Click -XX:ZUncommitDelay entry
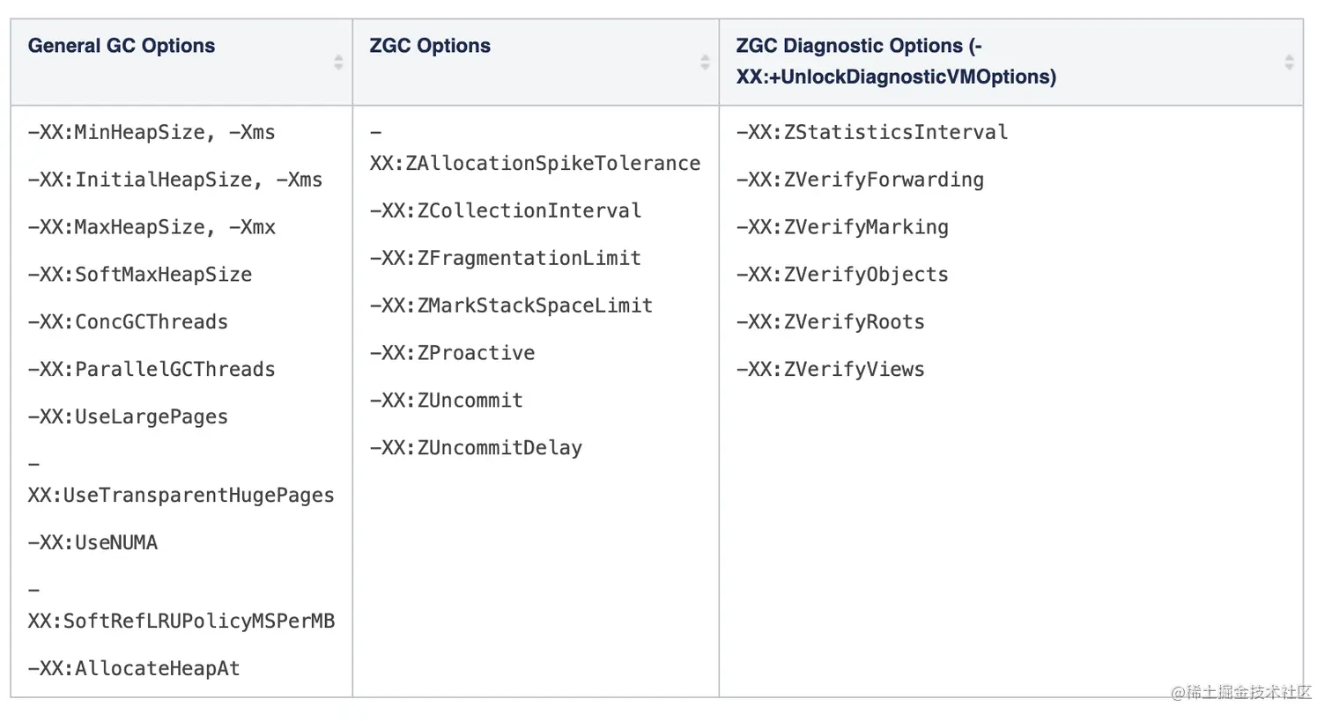1332x721 pixels. pos(476,448)
